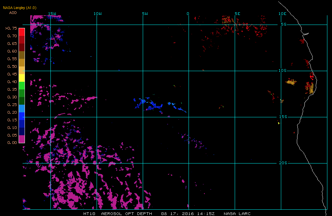Click the '15W' longitude label
This screenshot has height=216, width=332.
(52, 14)
